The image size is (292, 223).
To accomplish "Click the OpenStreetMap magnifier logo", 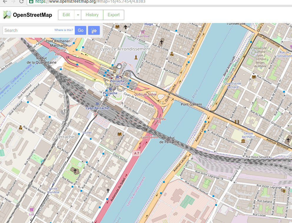I will (x=7, y=15).
